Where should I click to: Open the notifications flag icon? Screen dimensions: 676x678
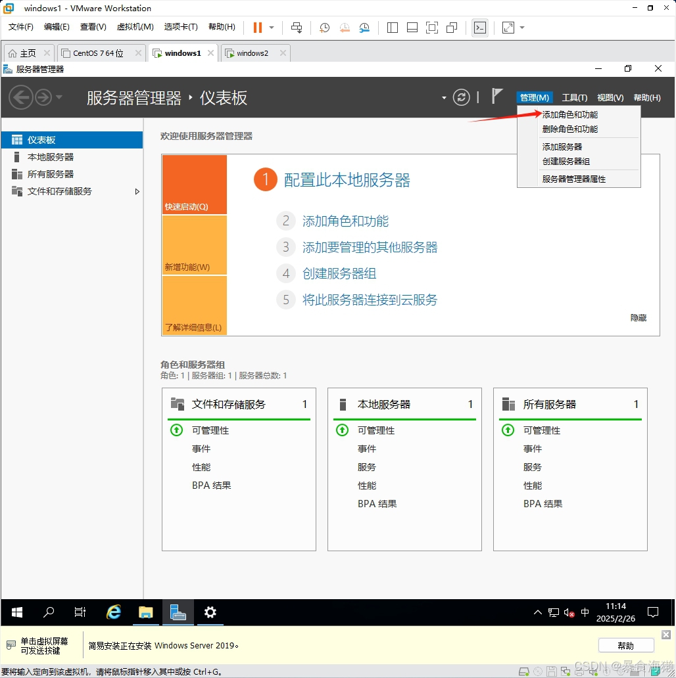click(497, 96)
